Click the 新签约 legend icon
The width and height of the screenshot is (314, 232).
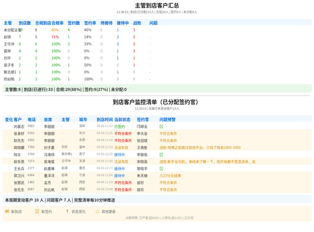tap(37, 211)
